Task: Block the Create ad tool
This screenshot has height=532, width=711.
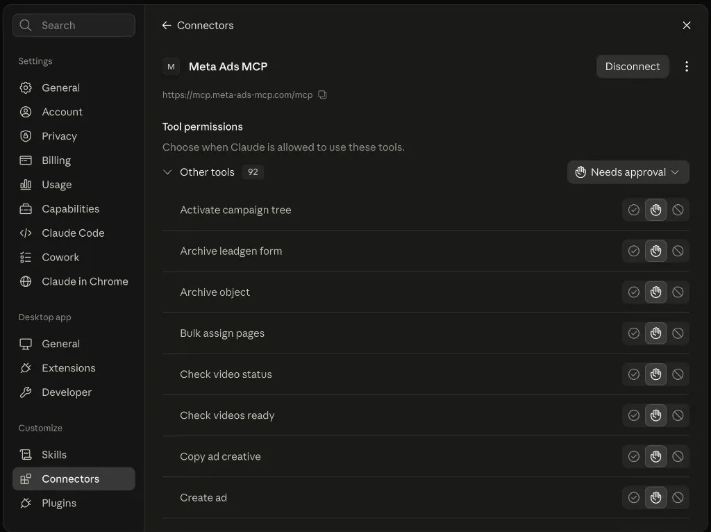Action: pos(678,497)
